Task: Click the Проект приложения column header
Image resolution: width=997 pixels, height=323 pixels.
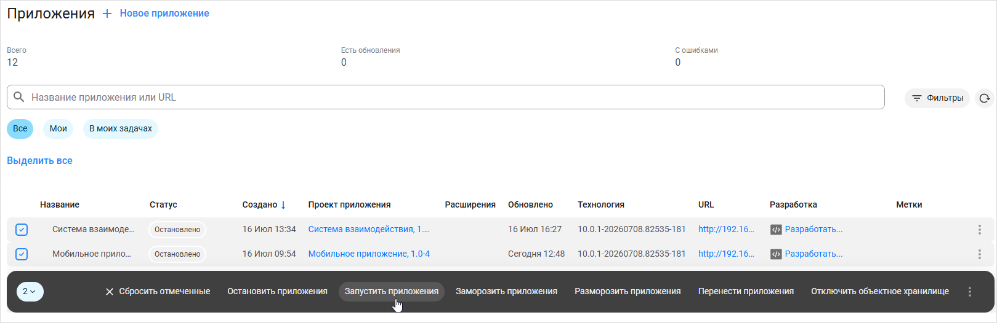Action: (349, 204)
